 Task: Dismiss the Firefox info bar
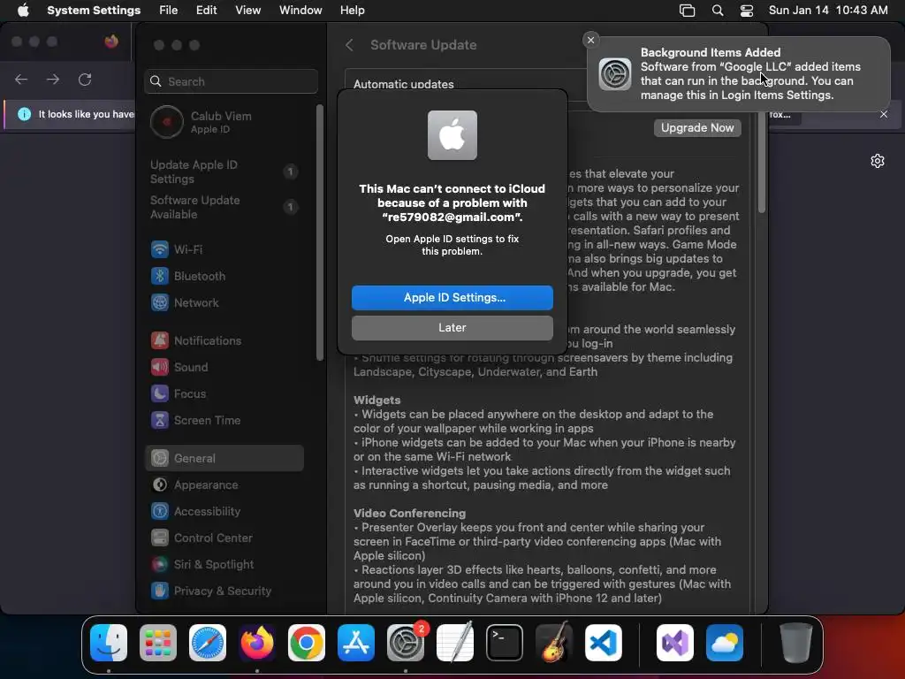point(884,114)
